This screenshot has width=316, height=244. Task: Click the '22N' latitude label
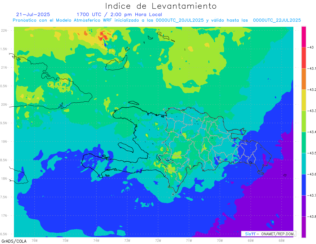click(x=4, y=30)
